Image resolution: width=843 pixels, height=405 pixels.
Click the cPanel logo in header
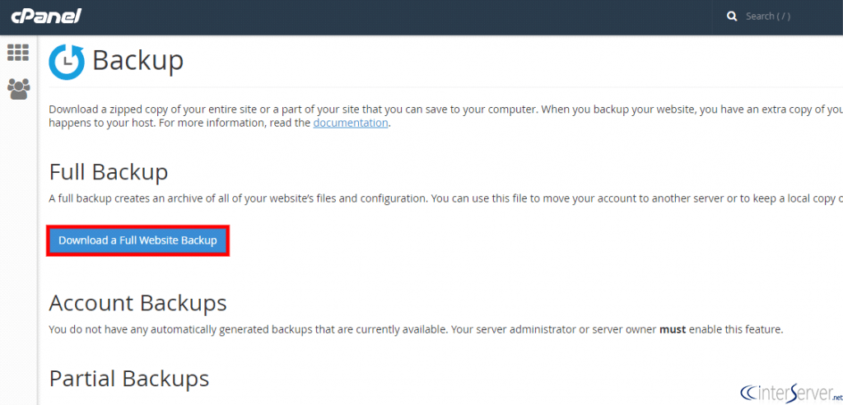pos(46,16)
